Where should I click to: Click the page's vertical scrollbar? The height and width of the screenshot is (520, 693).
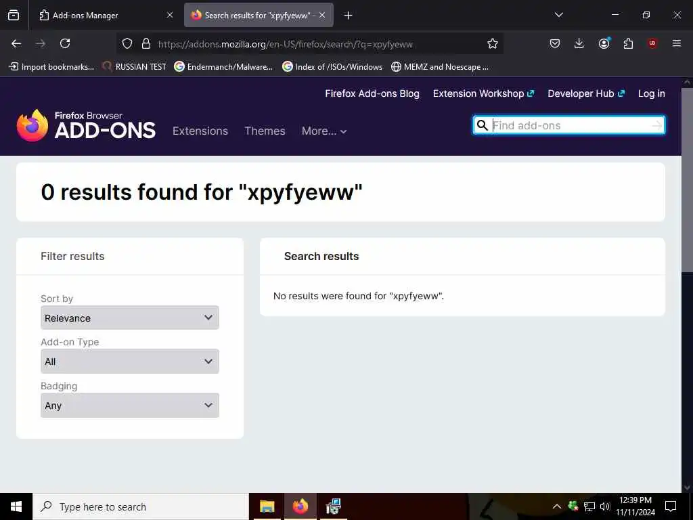pos(687,180)
